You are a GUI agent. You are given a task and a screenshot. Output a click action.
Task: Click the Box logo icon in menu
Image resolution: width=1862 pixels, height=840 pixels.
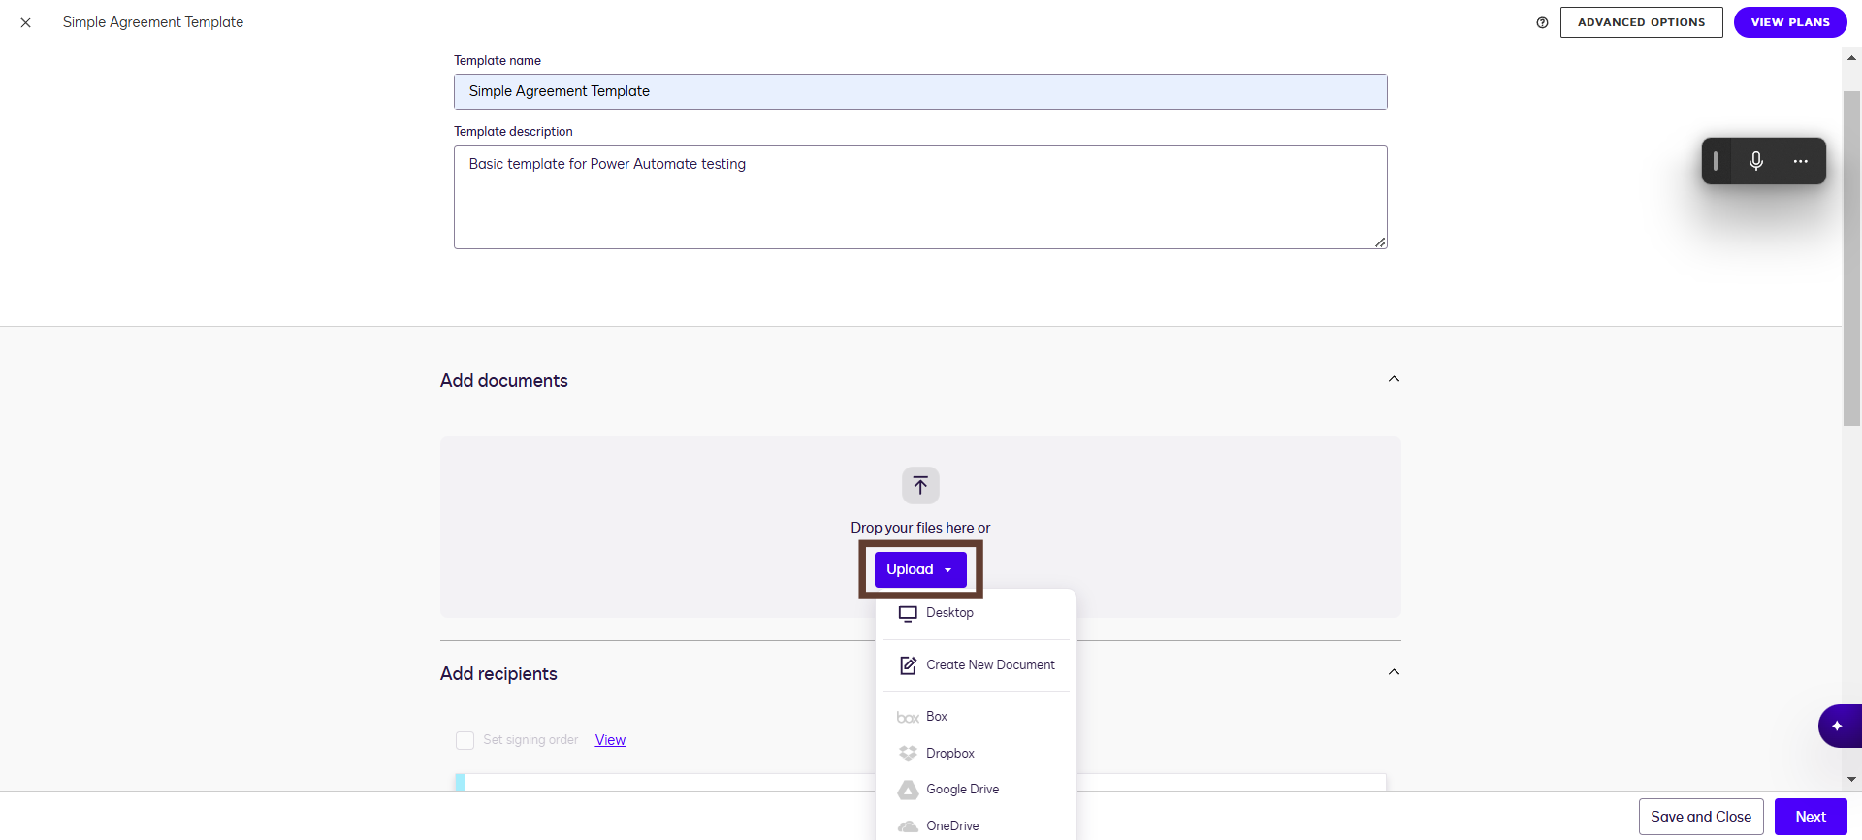click(908, 718)
